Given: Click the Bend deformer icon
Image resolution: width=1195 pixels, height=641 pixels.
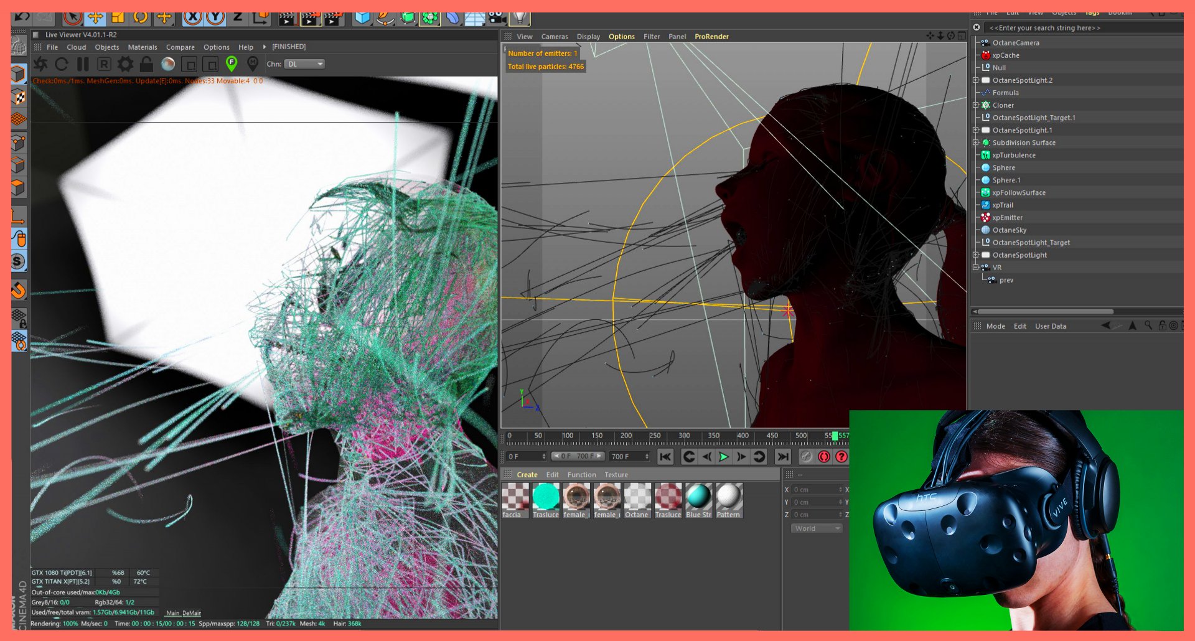Looking at the screenshot, I should (452, 18).
